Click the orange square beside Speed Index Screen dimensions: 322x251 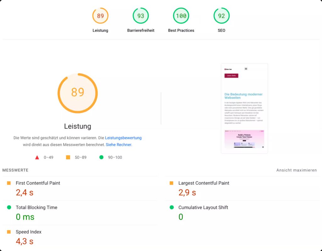(x=9, y=232)
